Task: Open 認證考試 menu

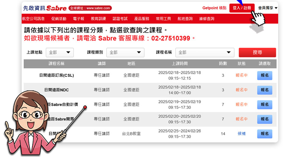Action: 120,19
